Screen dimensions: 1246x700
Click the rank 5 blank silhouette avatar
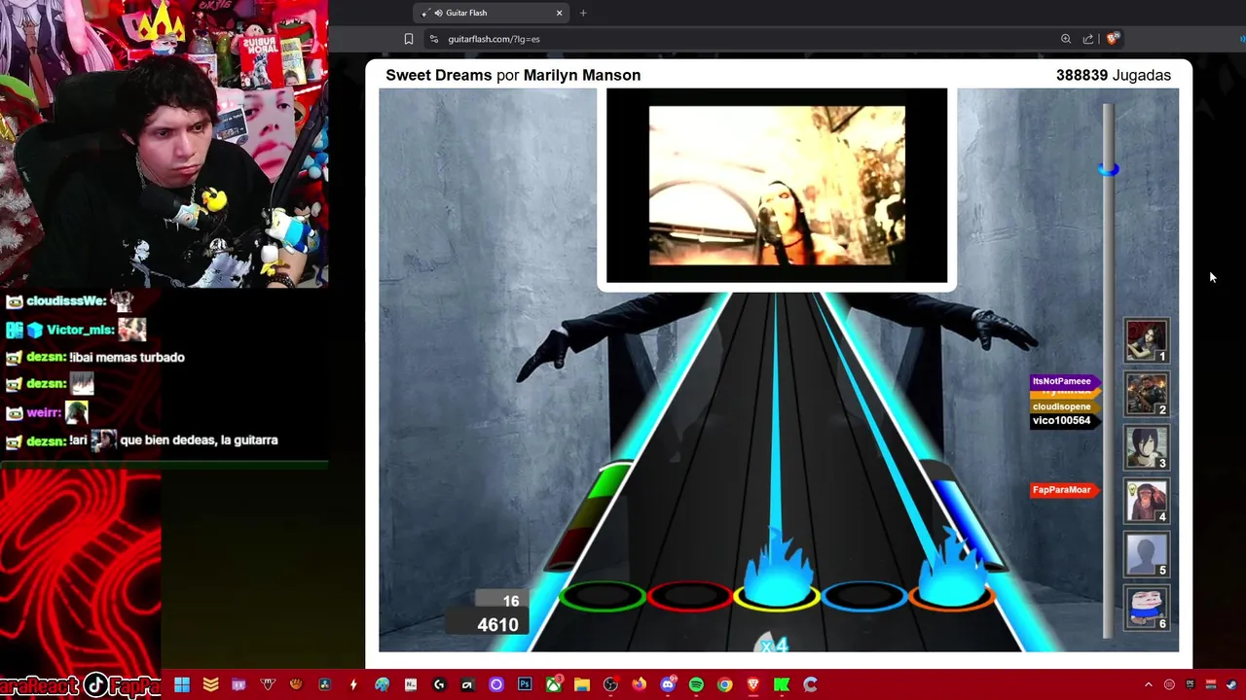click(1146, 554)
